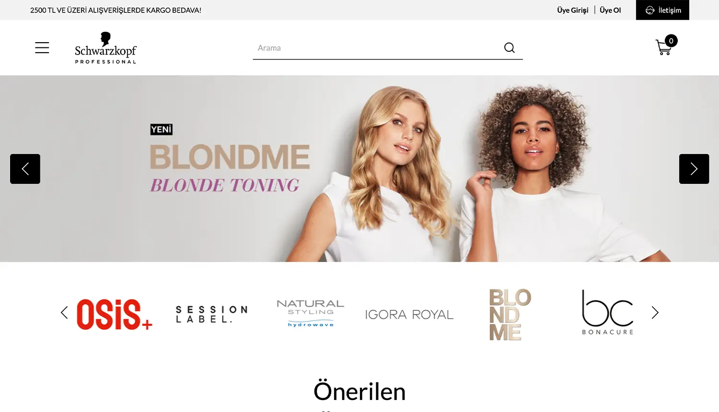This screenshot has height=412, width=719.
Task: Click the Üye Girişi link
Action: pos(573,10)
